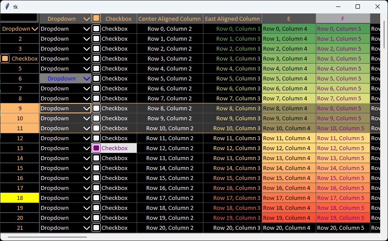Click green cell Row 0, Column 4

(289, 29)
